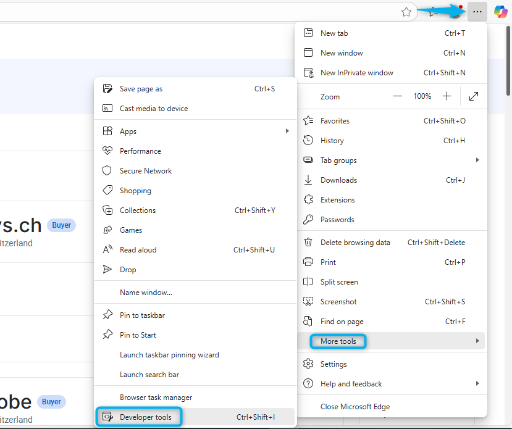Image resolution: width=512 pixels, height=429 pixels.
Task: Open the Downloads menu entry
Action: [x=391, y=180]
